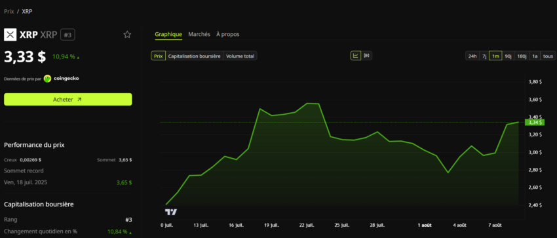Image resolution: width=557 pixels, height=238 pixels.
Task: Switch to line chart view icon
Action: pyautogui.click(x=356, y=56)
